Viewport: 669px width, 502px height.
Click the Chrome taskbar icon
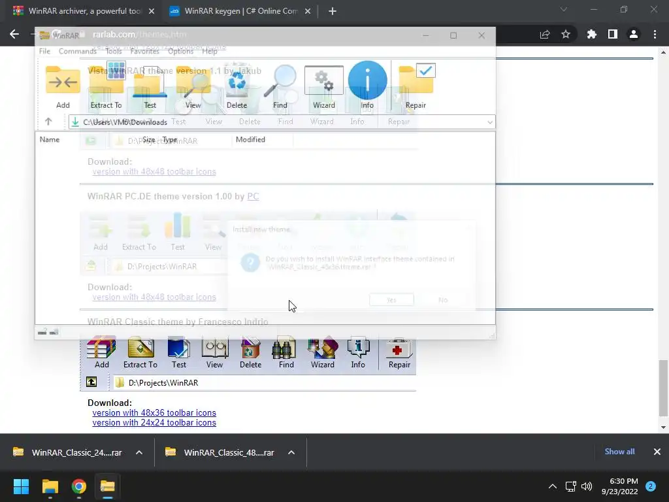[x=79, y=486]
